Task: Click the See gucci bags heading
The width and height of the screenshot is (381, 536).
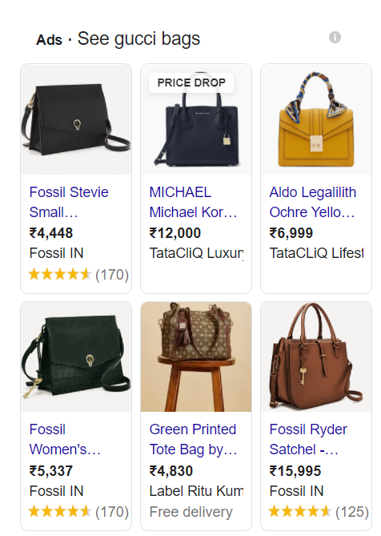Action: click(138, 38)
